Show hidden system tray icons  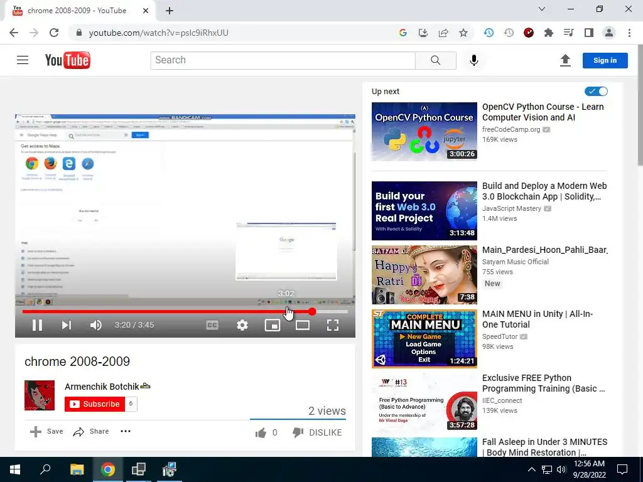coord(531,469)
